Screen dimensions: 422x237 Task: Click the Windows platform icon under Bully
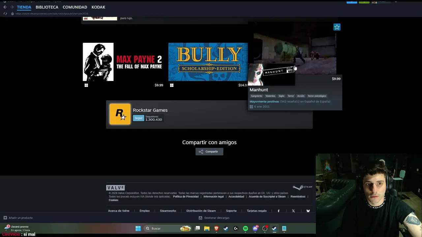point(172,85)
